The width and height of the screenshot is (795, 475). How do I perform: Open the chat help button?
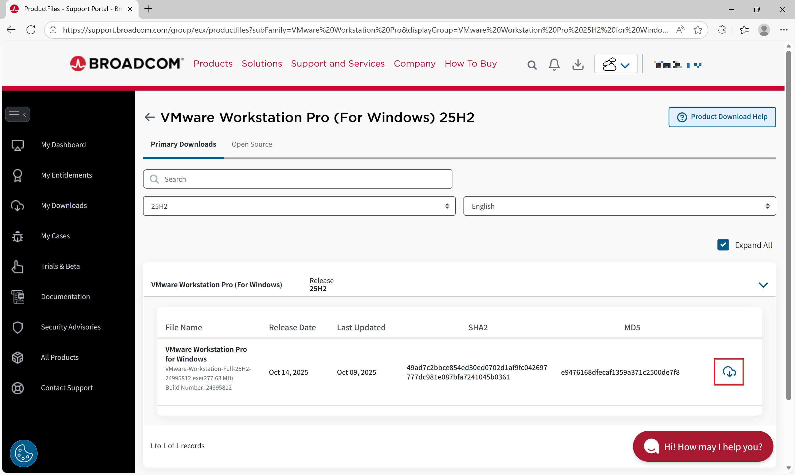click(703, 446)
